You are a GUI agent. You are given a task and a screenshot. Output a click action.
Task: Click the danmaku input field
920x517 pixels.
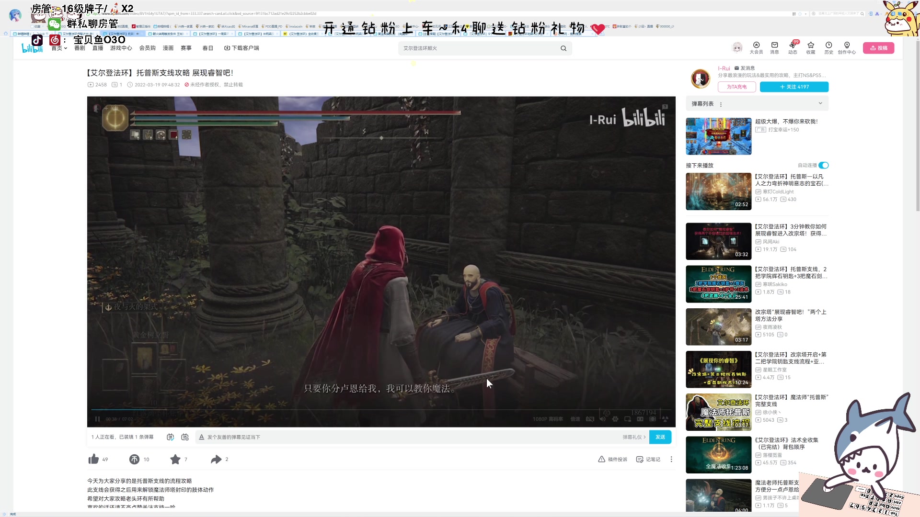point(412,437)
